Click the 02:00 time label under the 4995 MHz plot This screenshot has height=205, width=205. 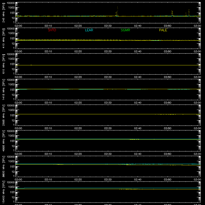[18, 154]
